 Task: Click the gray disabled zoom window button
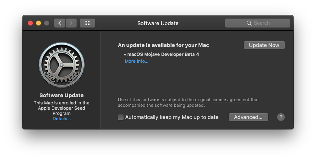coord(47,23)
